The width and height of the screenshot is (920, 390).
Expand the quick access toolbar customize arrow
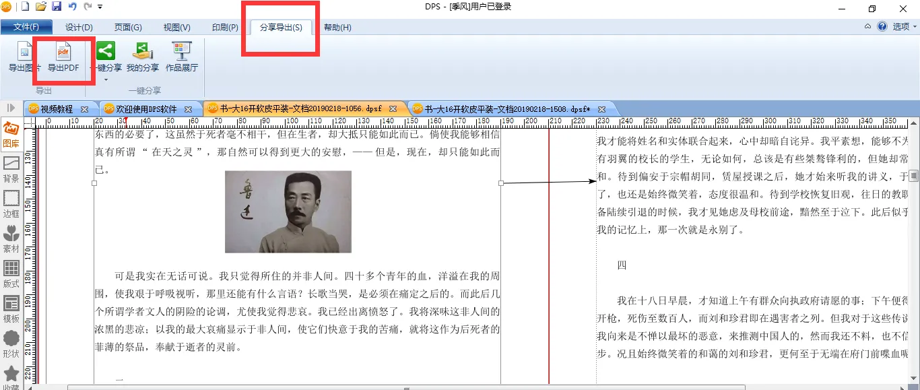point(100,7)
